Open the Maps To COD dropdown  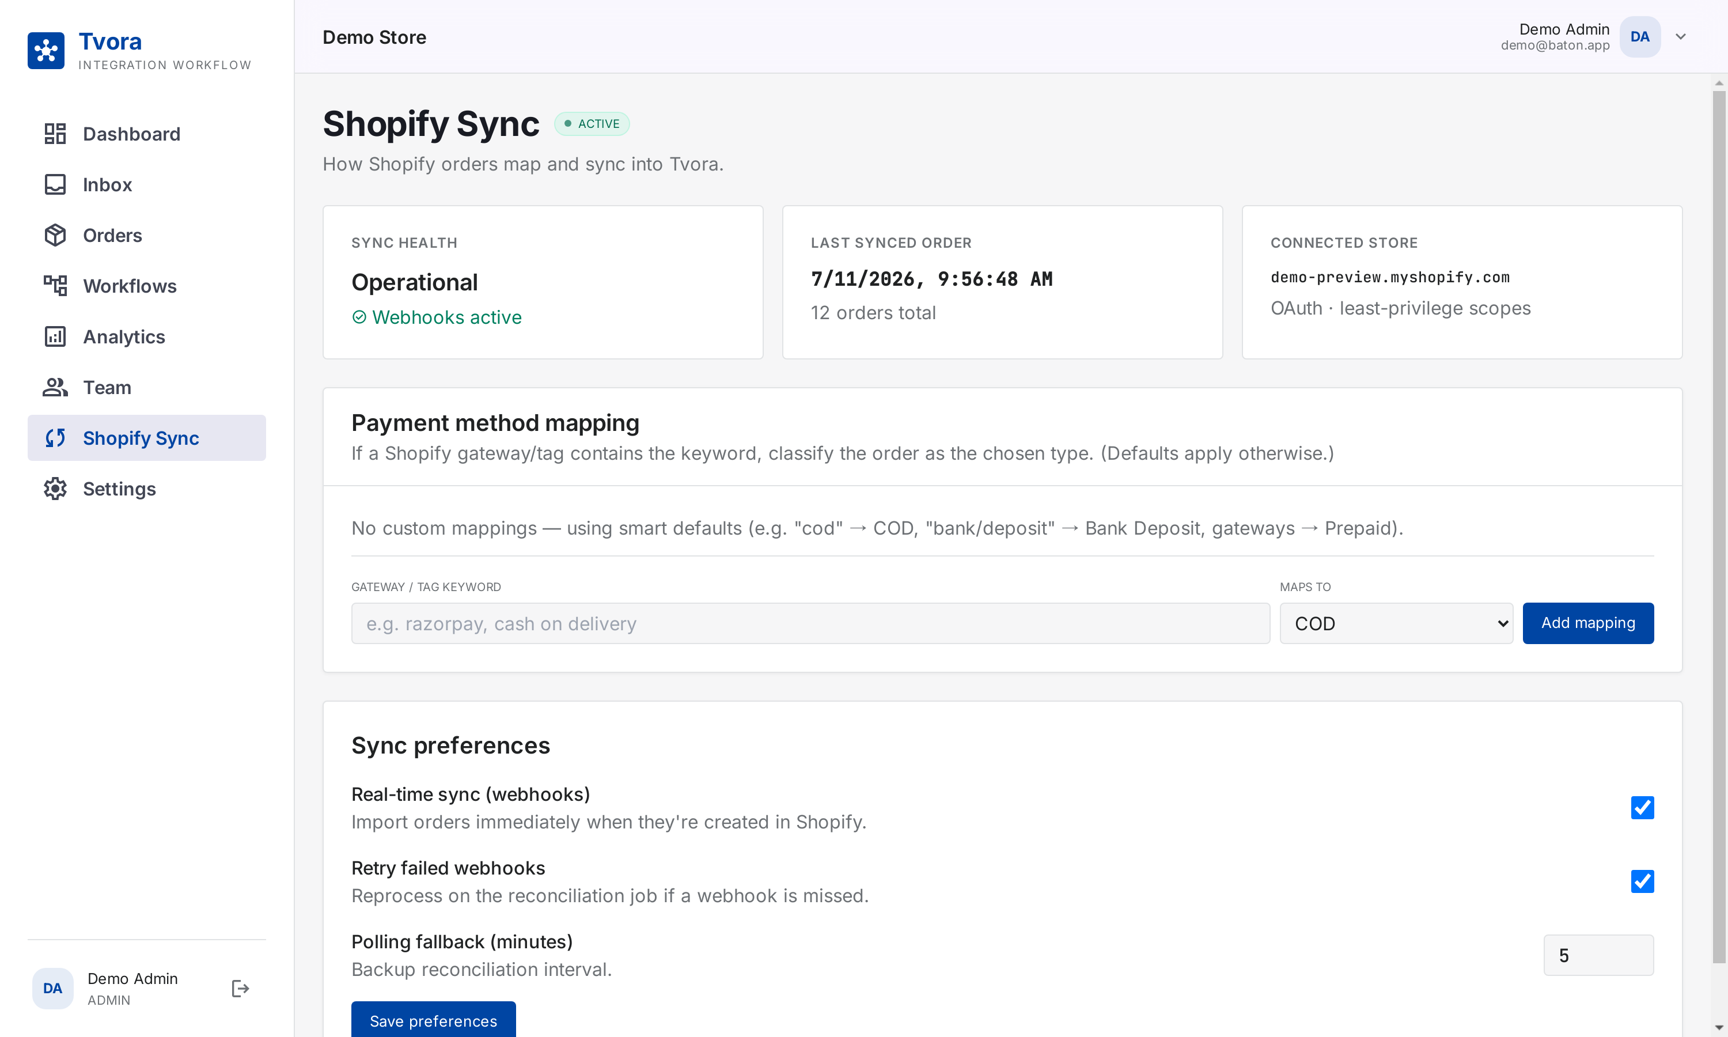tap(1396, 623)
